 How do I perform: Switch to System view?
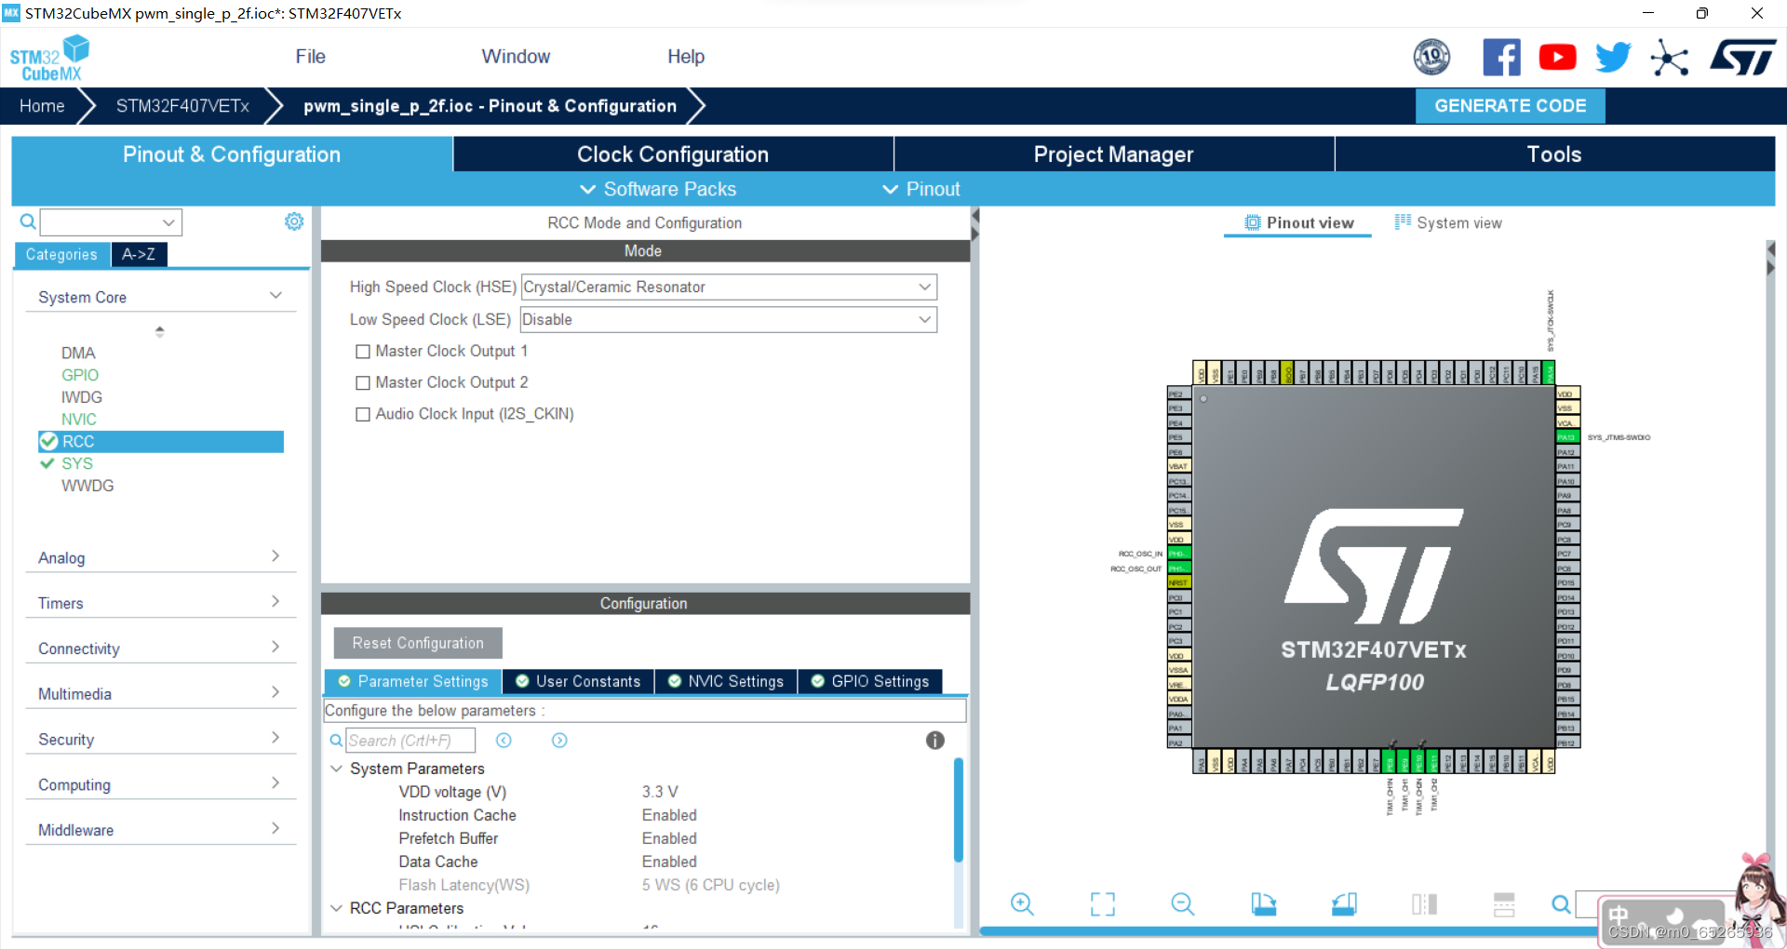[x=1448, y=223]
